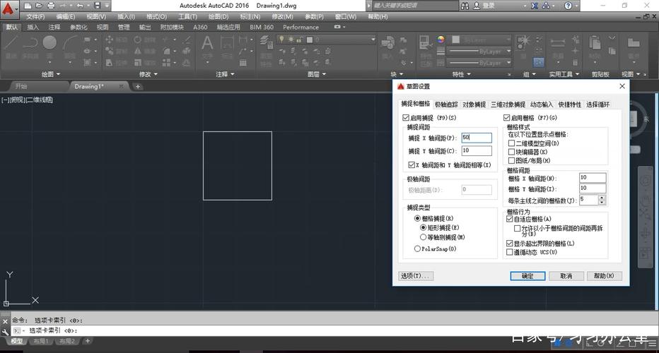The height and width of the screenshot is (353, 659).
Task: Uncheck 启用栅格 (F7) checkbox
Action: pos(507,118)
